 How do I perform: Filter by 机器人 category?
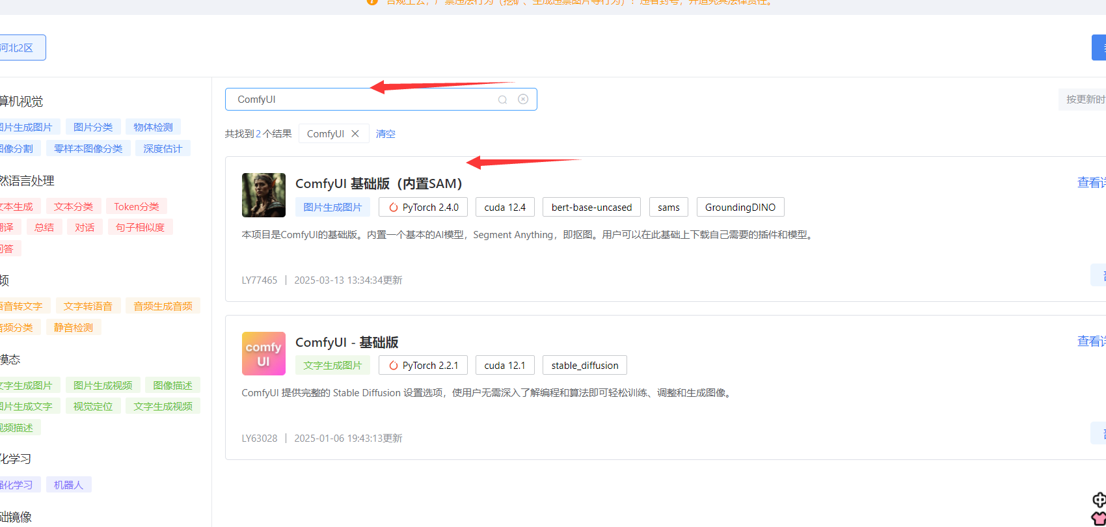coord(69,485)
